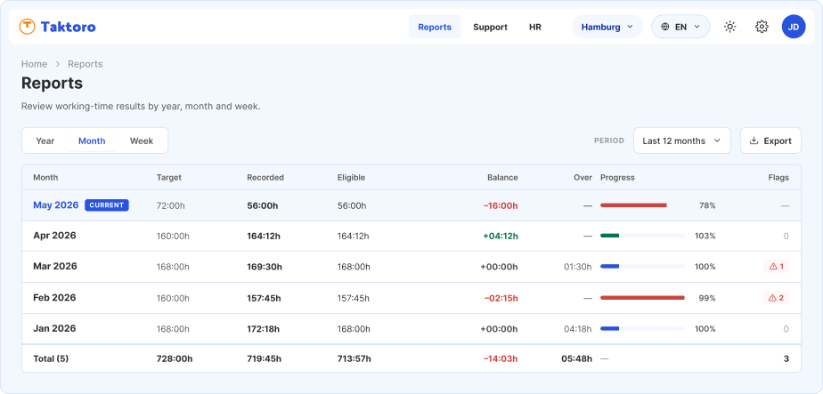The width and height of the screenshot is (823, 394).
Task: Click the globe icon in language selector
Action: tap(665, 27)
